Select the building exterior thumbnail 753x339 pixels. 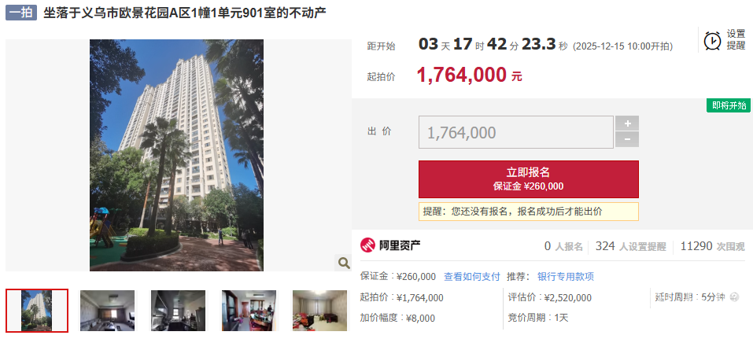pyautogui.click(x=37, y=311)
